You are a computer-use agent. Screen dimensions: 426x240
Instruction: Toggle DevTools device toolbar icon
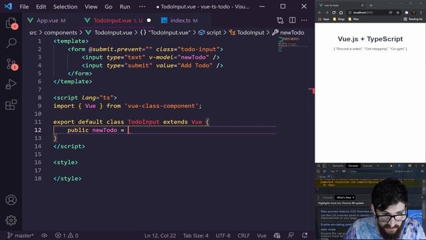[324, 166]
